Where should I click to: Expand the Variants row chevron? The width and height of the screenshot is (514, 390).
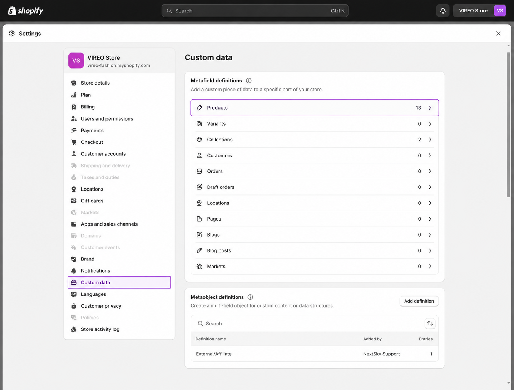pyautogui.click(x=430, y=123)
